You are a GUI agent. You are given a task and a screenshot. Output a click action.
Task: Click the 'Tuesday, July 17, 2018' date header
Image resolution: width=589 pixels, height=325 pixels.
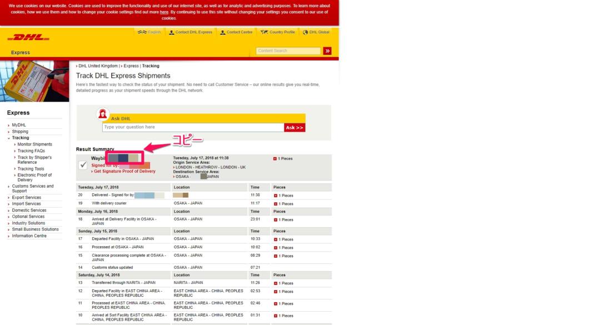pyautogui.click(x=98, y=187)
